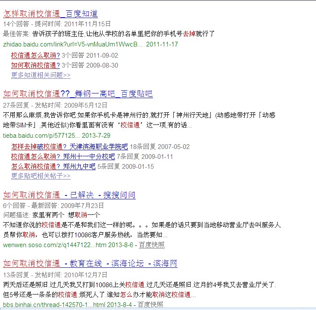Screen dimensions: 316x310
Task: Click 更多贴吧相关帖子>> link
Action: [x=41, y=176]
